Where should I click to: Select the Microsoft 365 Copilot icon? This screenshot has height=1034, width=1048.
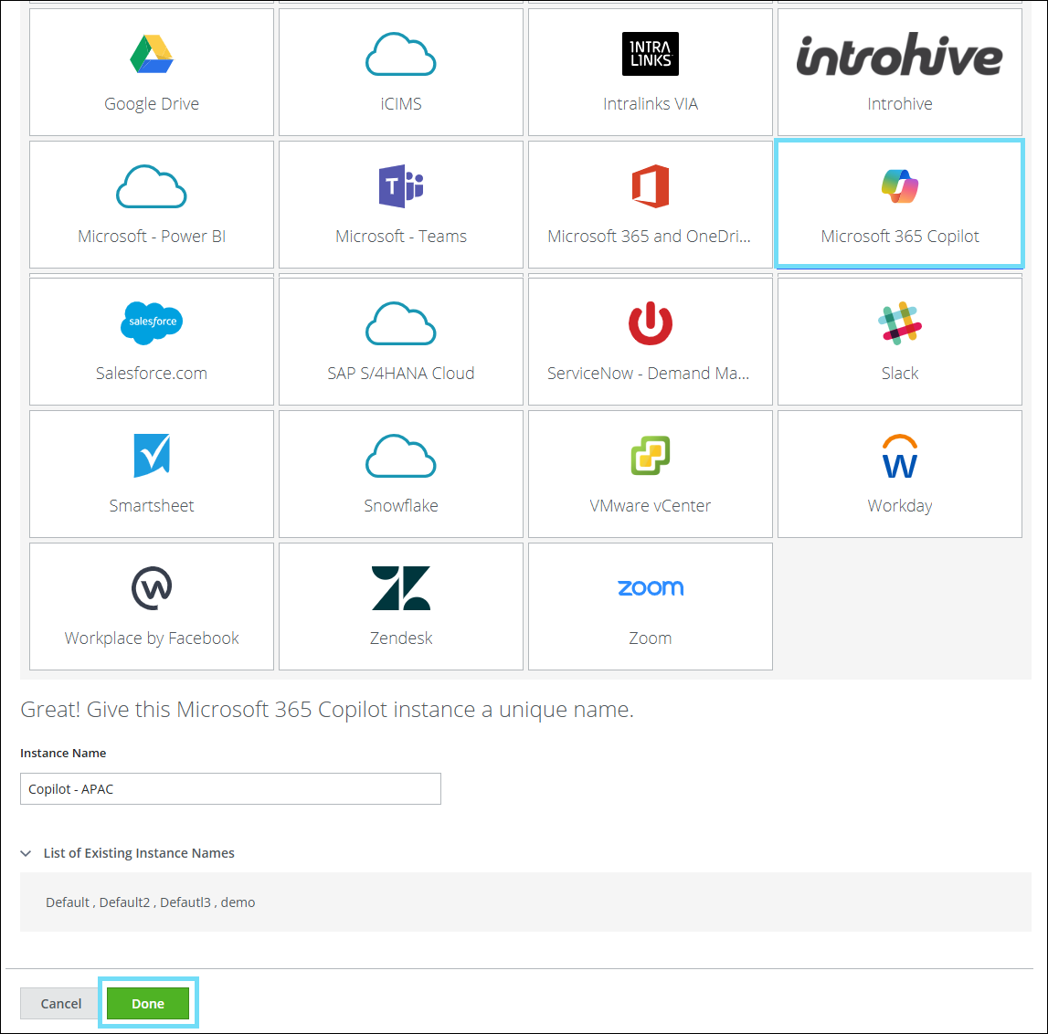[900, 186]
